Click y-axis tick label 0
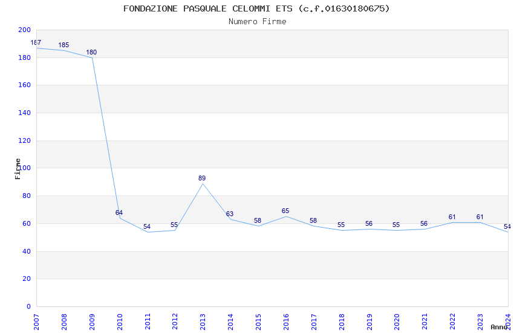514x333 pixels. [x=29, y=307]
